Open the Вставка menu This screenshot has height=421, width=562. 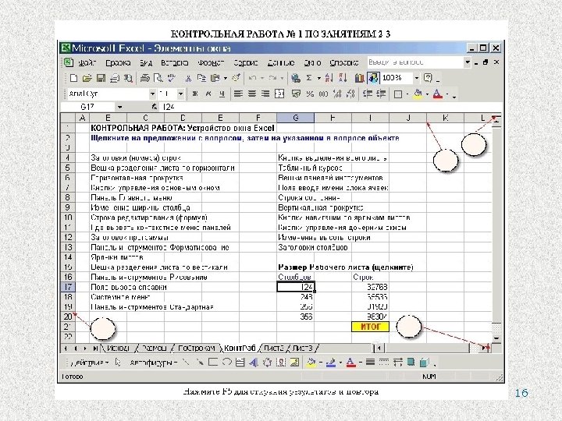click(x=175, y=62)
